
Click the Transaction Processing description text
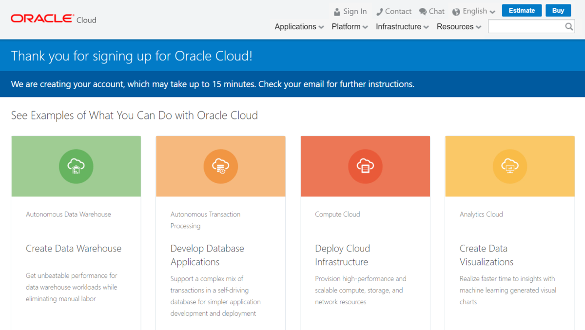(215, 296)
